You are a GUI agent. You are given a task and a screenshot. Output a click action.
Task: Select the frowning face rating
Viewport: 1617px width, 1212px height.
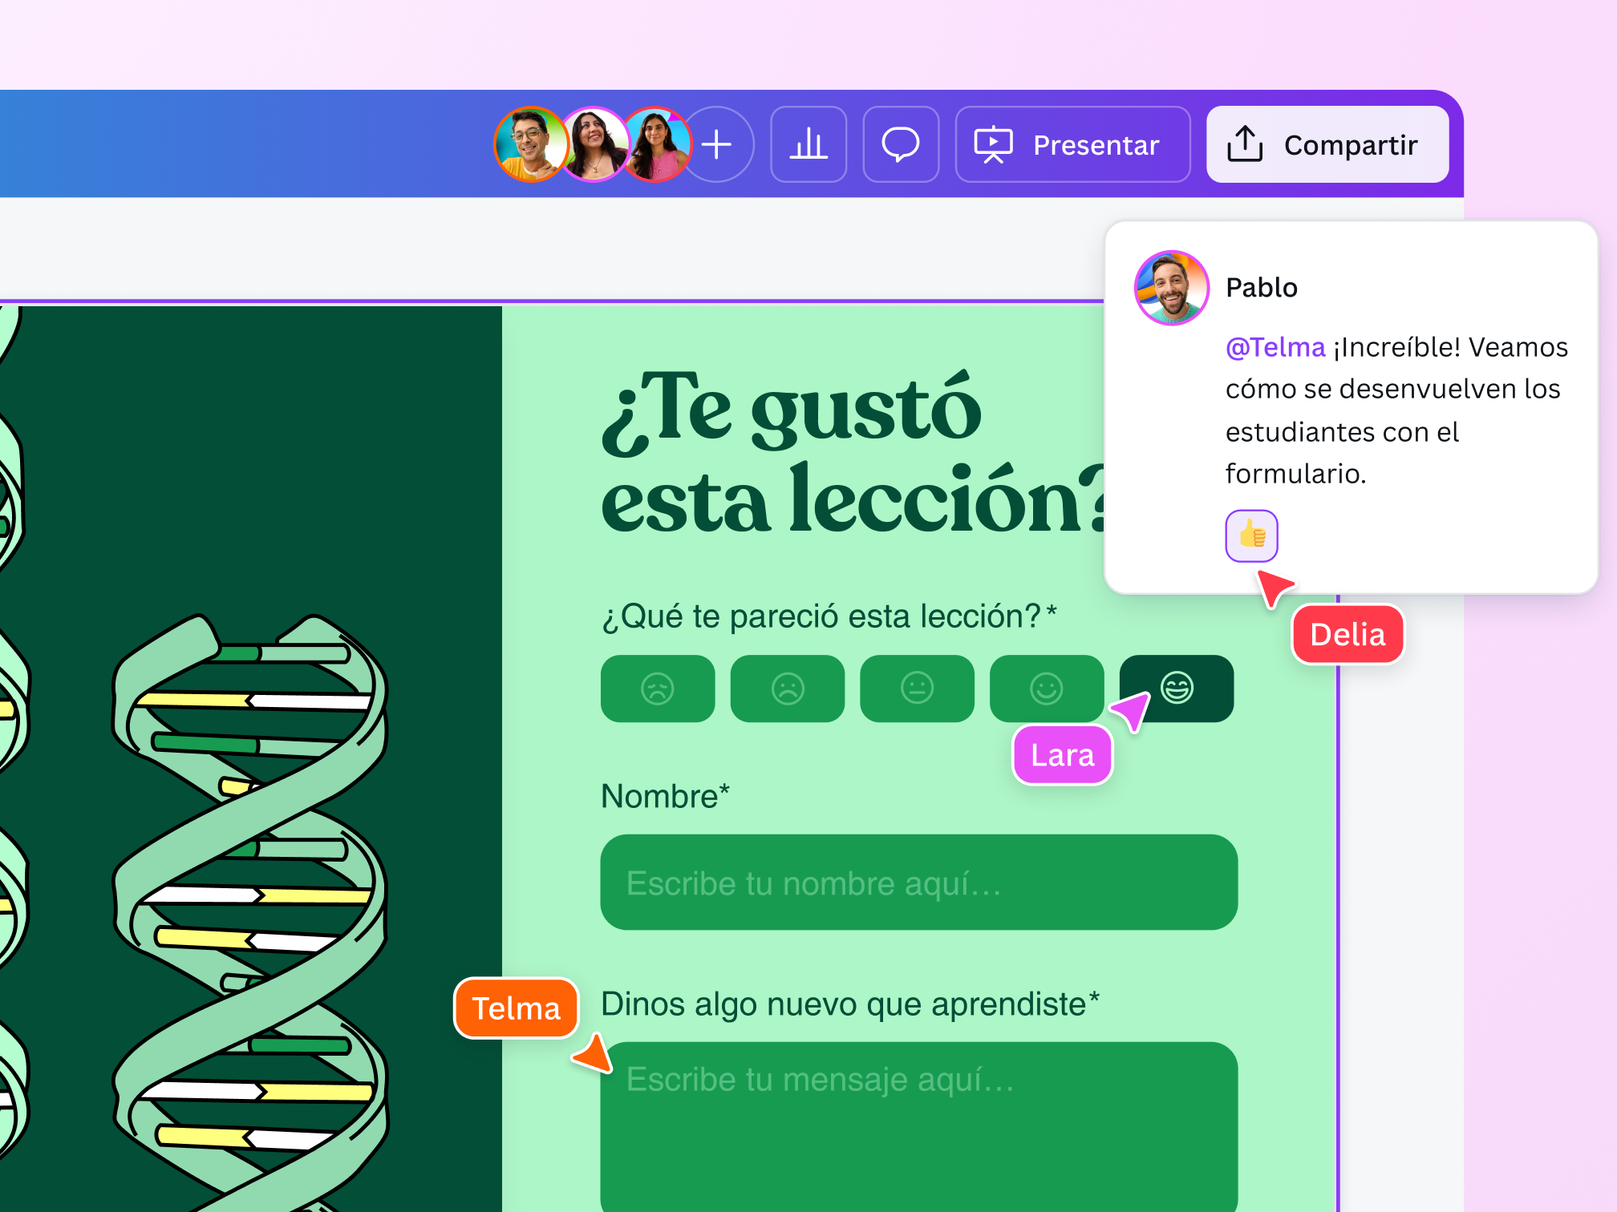(x=788, y=689)
